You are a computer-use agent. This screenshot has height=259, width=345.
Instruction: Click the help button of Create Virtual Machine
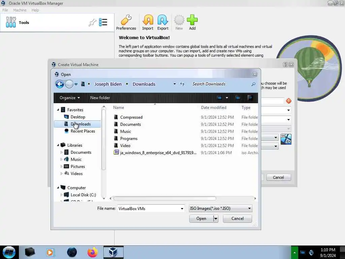coord(285,64)
